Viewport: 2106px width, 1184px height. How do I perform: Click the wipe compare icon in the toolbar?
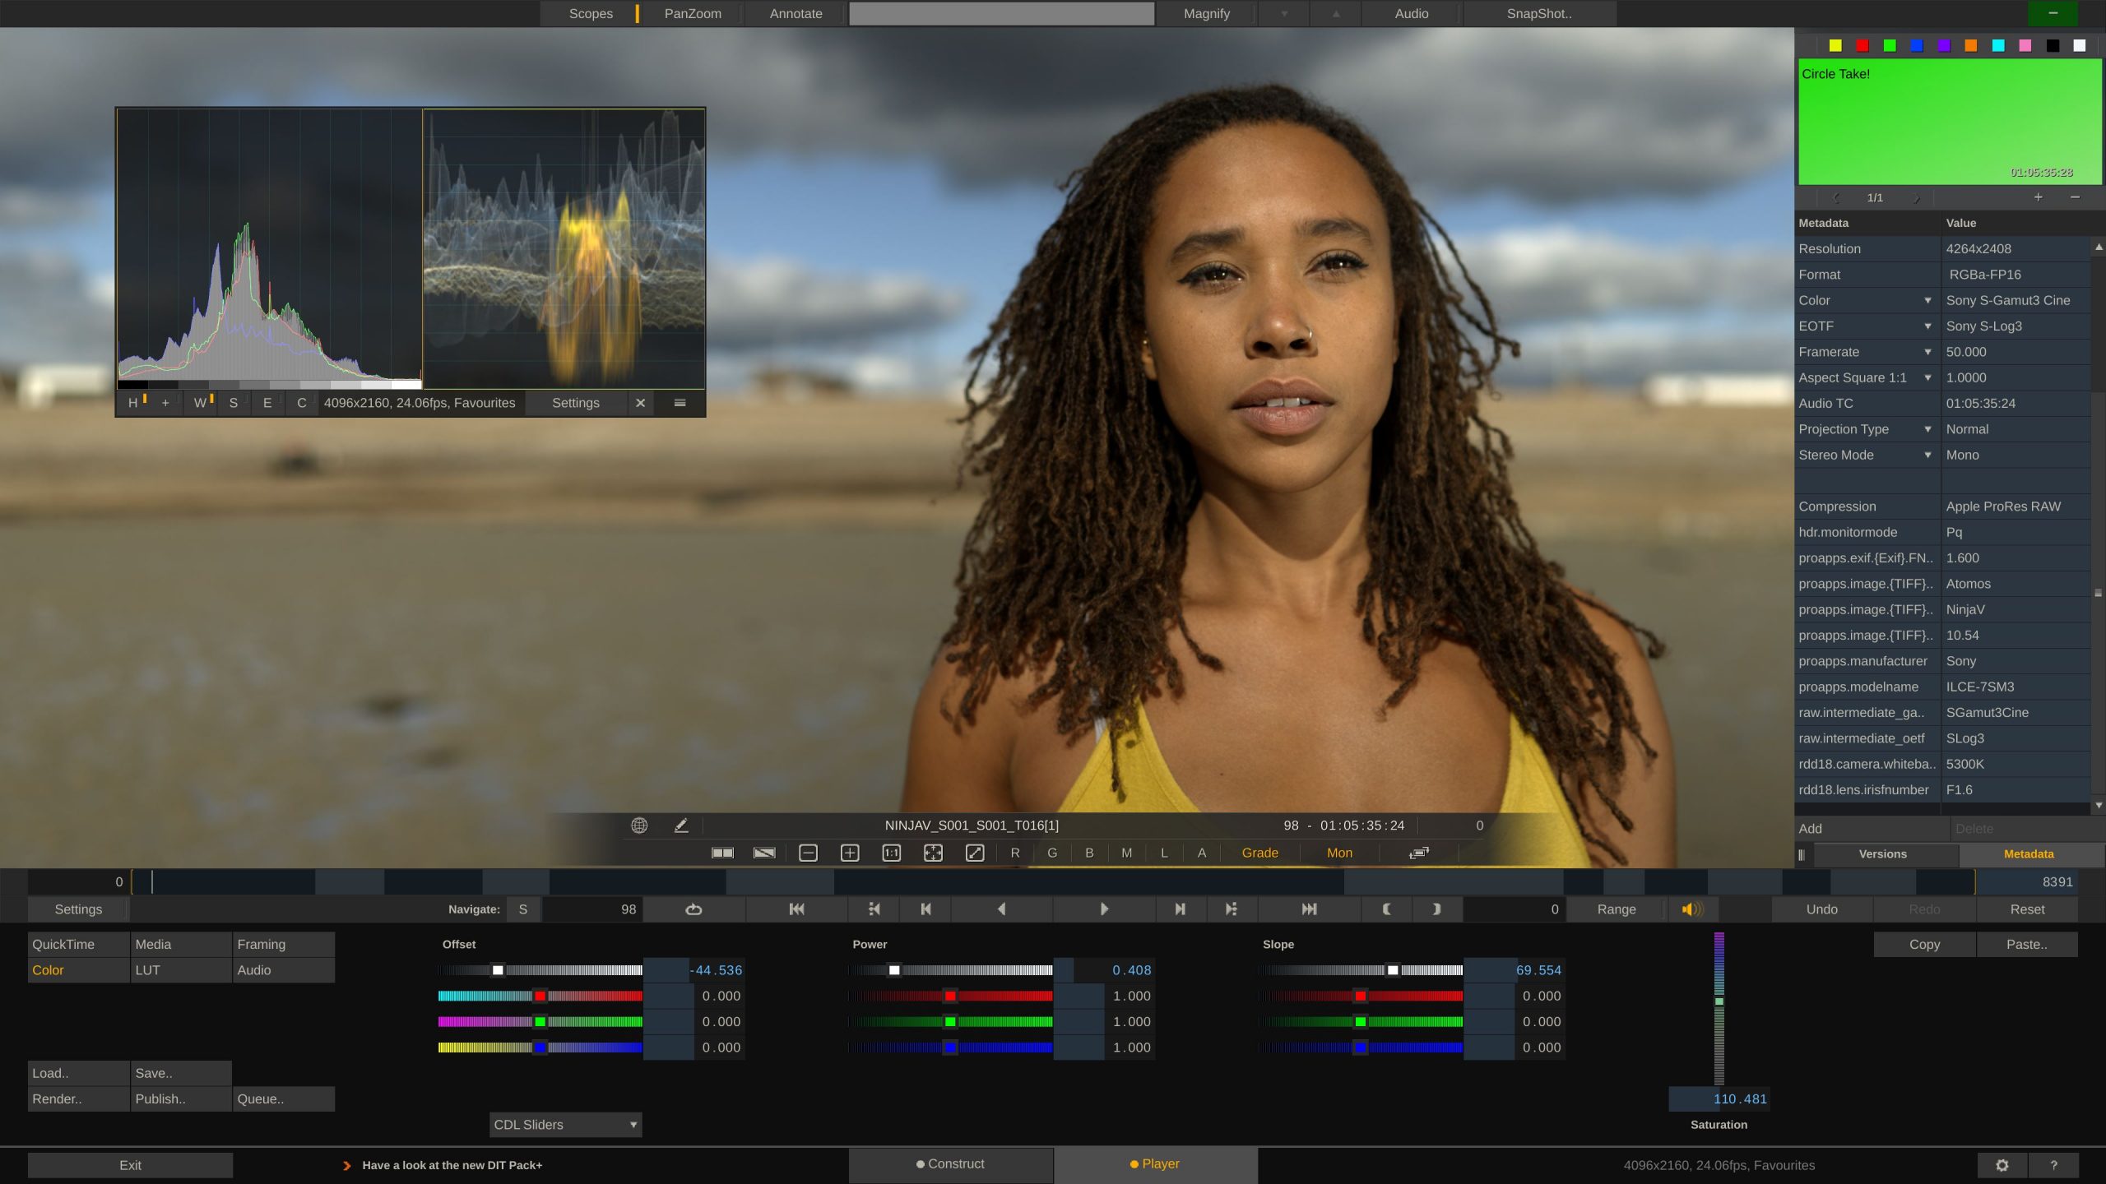tap(764, 853)
